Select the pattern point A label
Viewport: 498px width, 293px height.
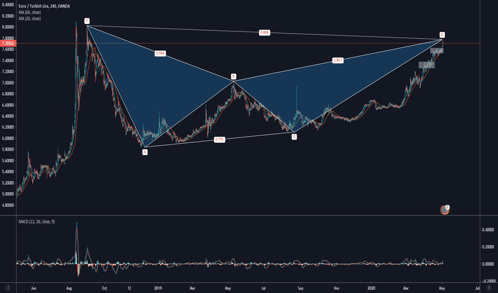[145, 152]
